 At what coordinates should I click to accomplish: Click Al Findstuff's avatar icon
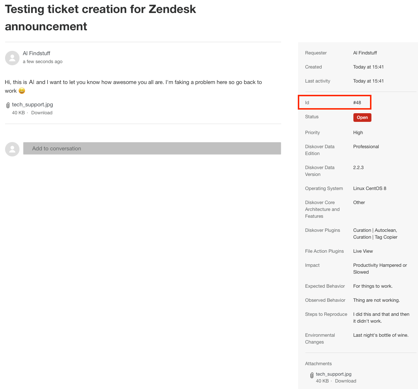tap(12, 58)
